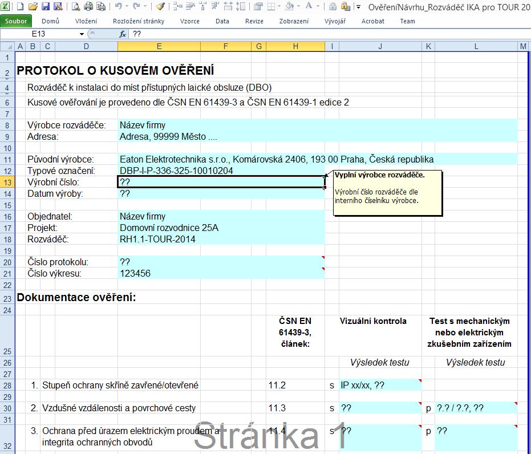Viewport: 531px width, 454px height.
Task: Click the Delete Sheet Rows icon
Action: click(x=190, y=6)
